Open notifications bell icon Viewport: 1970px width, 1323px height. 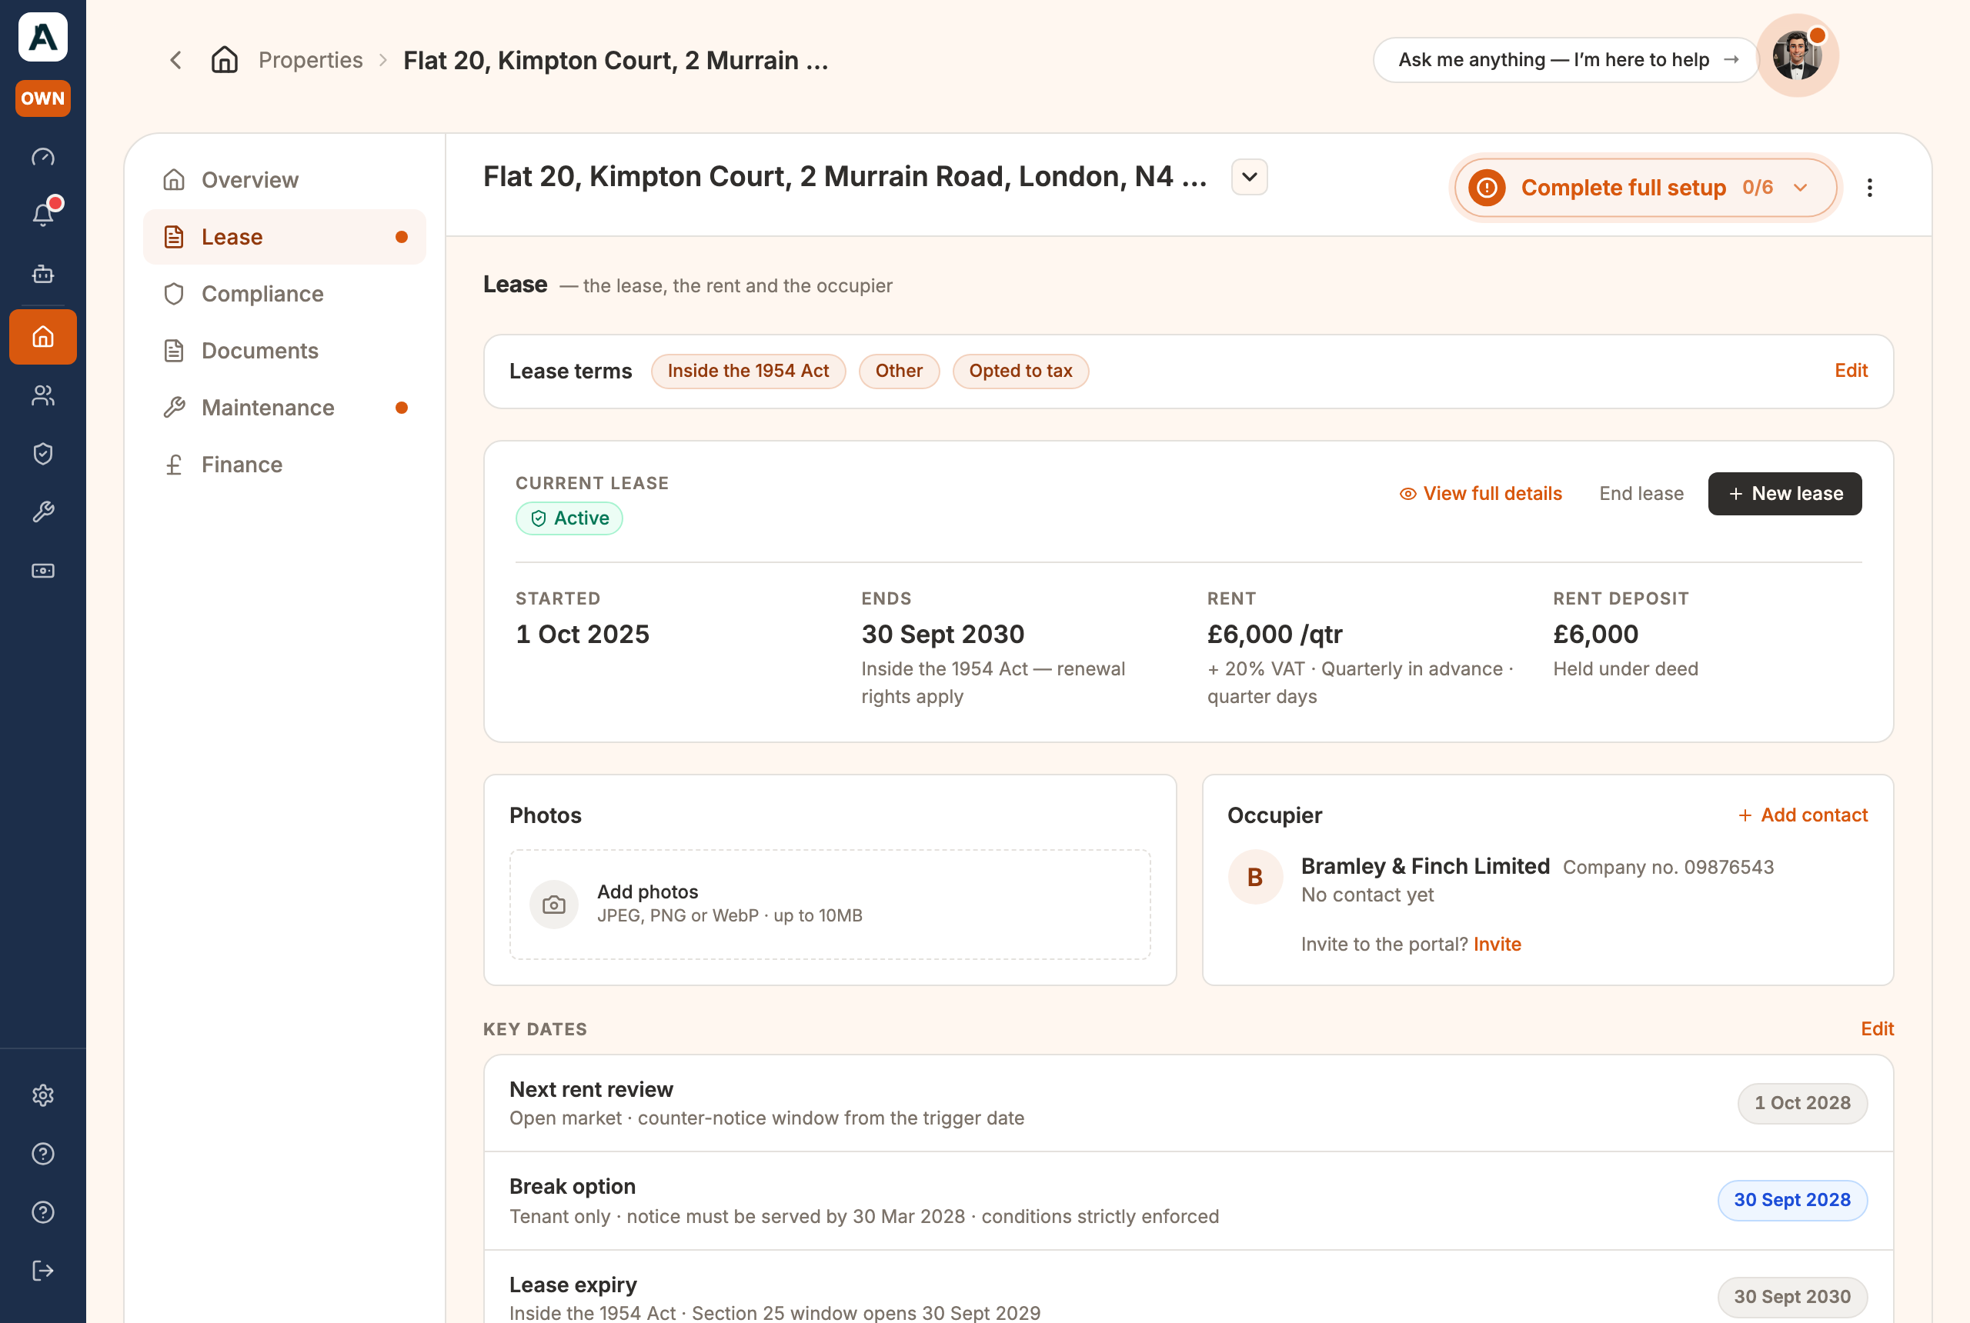pos(43,215)
